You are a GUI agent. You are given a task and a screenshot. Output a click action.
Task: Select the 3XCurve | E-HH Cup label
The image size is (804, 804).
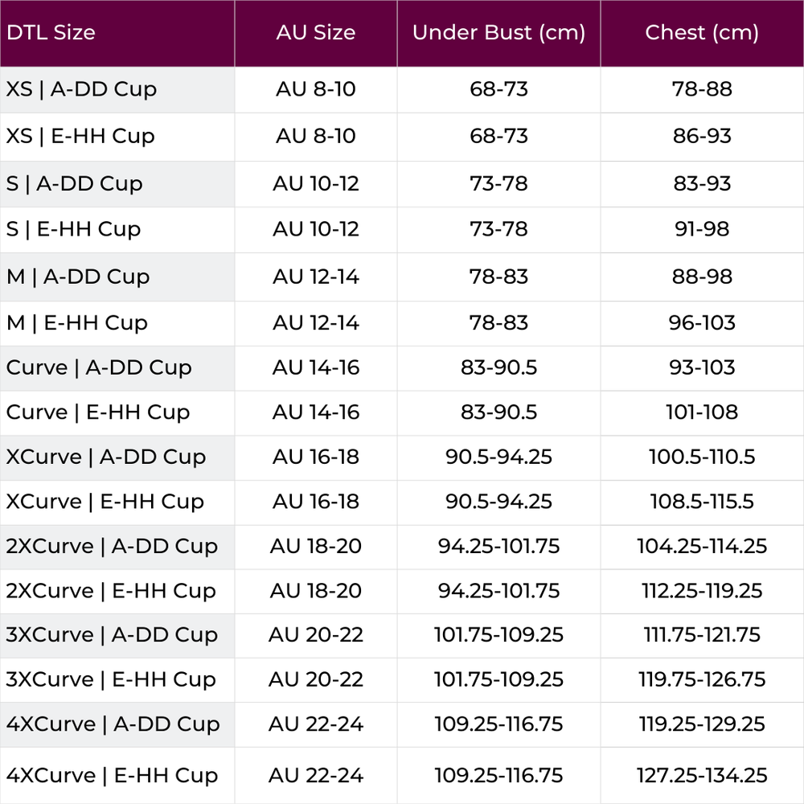[111, 680]
